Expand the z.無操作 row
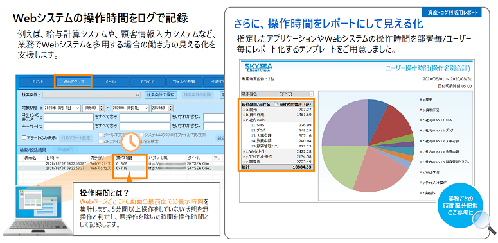The width and height of the screenshot is (498, 243). click(244, 162)
